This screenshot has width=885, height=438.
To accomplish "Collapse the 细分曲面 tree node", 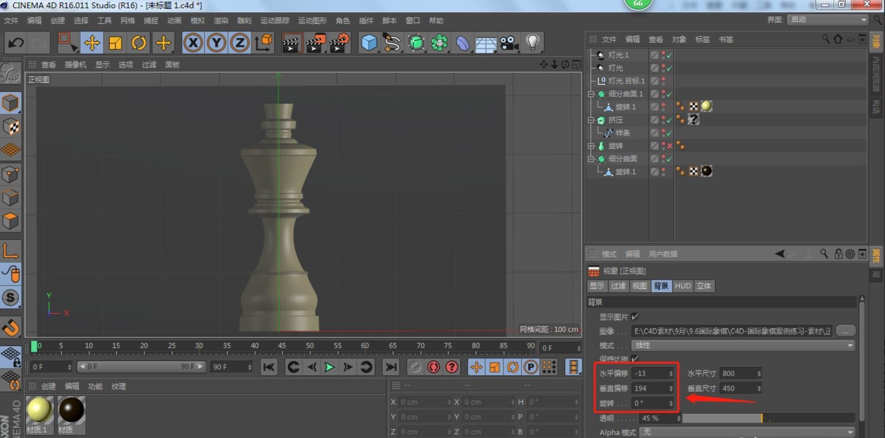I will pyautogui.click(x=591, y=159).
